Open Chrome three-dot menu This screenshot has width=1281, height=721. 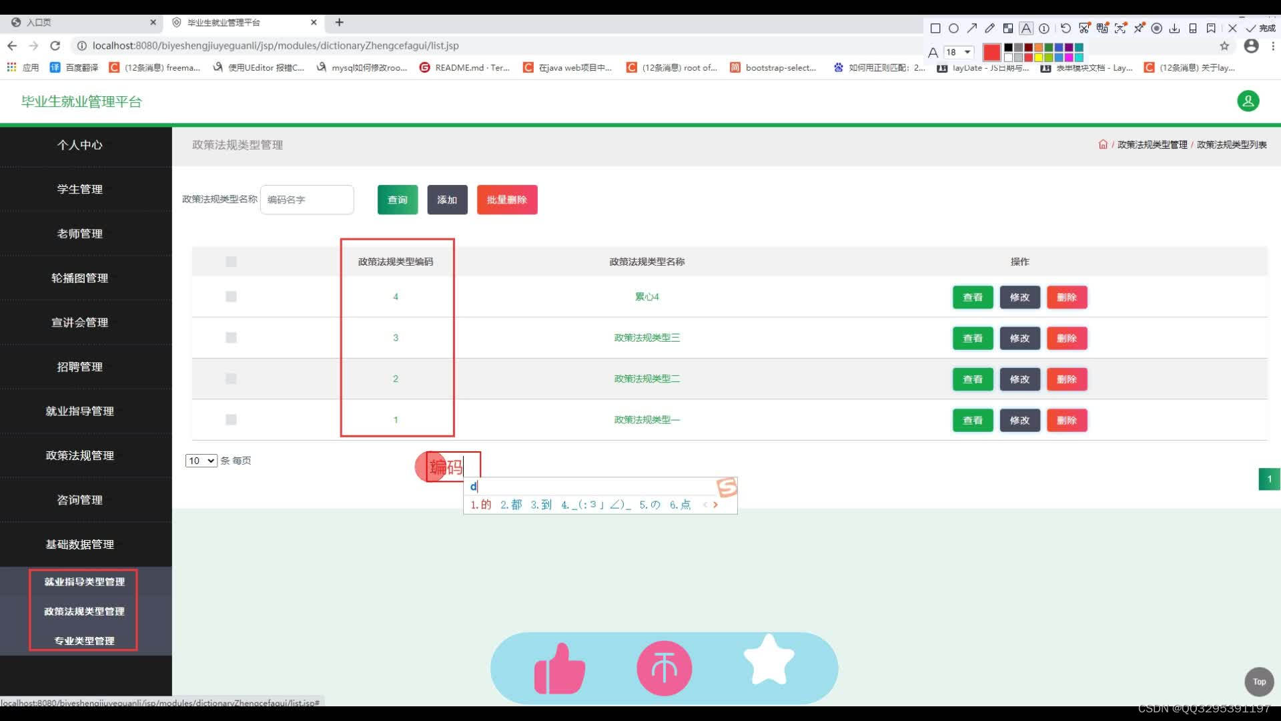(x=1273, y=46)
